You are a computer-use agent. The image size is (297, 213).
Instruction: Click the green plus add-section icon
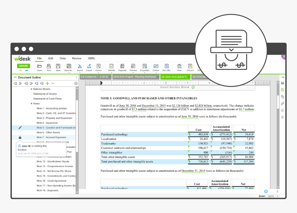pyautogui.click(x=47, y=83)
